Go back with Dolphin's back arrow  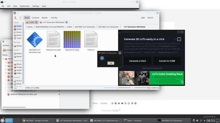tap(16, 18)
